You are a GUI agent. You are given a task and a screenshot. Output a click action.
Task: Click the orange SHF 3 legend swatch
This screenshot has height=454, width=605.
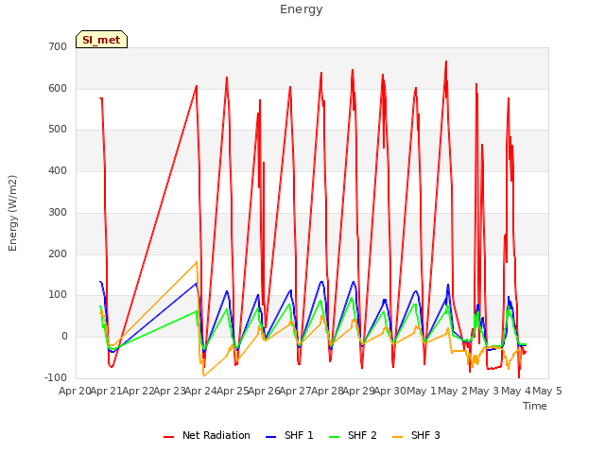pyautogui.click(x=398, y=437)
